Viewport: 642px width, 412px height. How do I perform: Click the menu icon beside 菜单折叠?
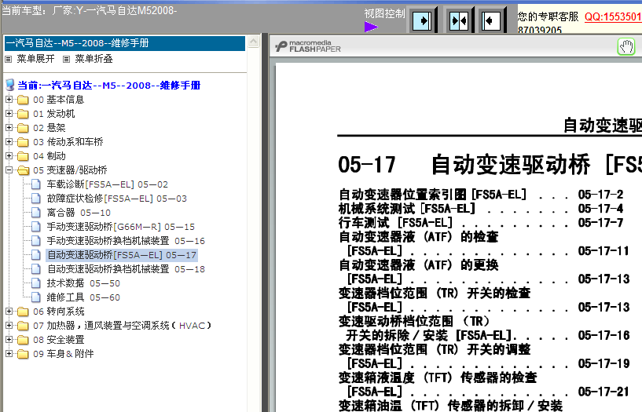tap(66, 60)
